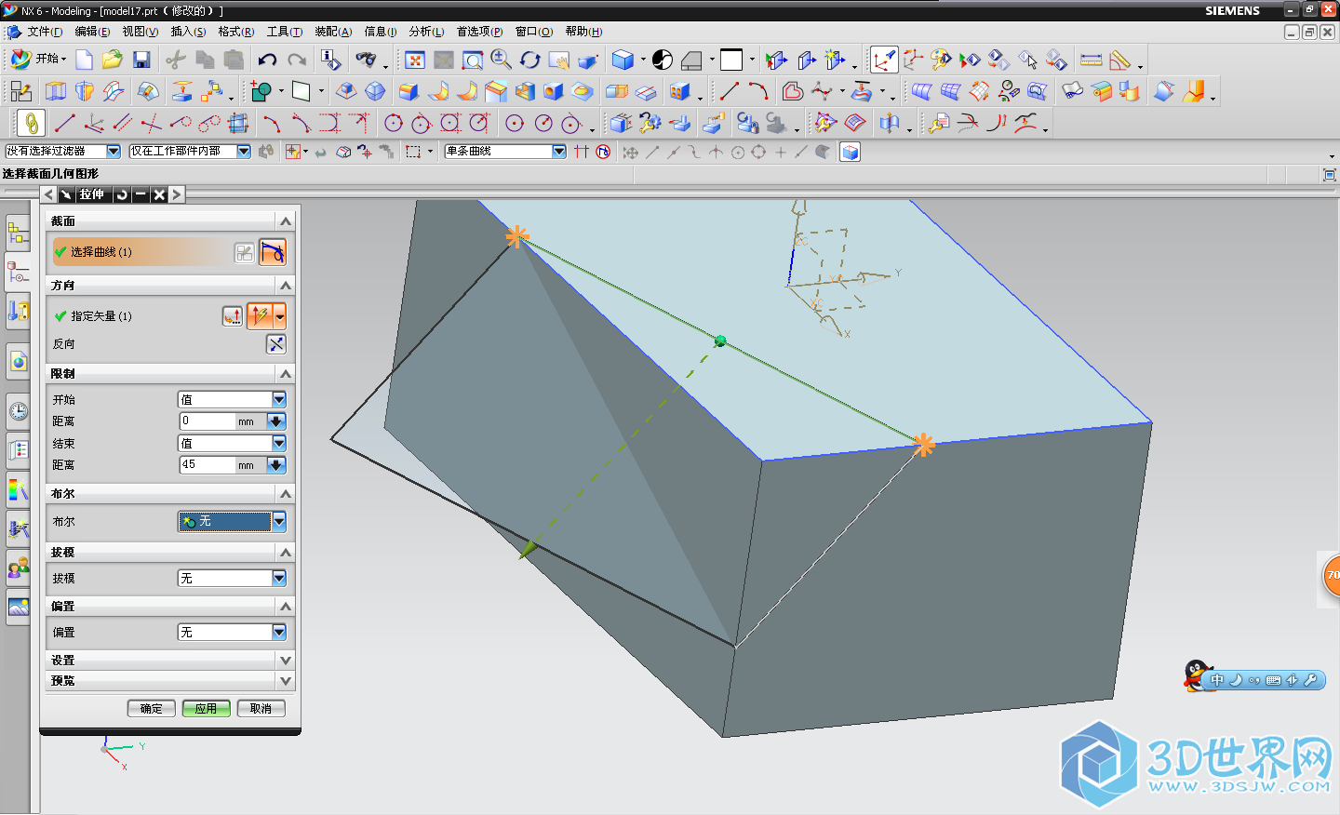The image size is (1340, 815).
Task: Click the Curve selection icon in Section
Action: (273, 252)
